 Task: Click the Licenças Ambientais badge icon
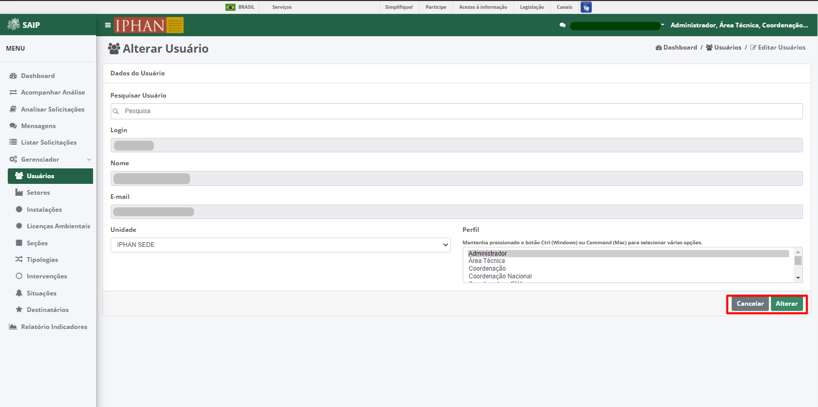[x=19, y=226]
